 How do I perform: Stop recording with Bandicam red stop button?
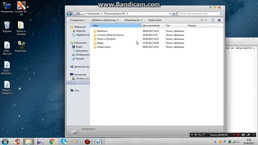(x=238, y=135)
